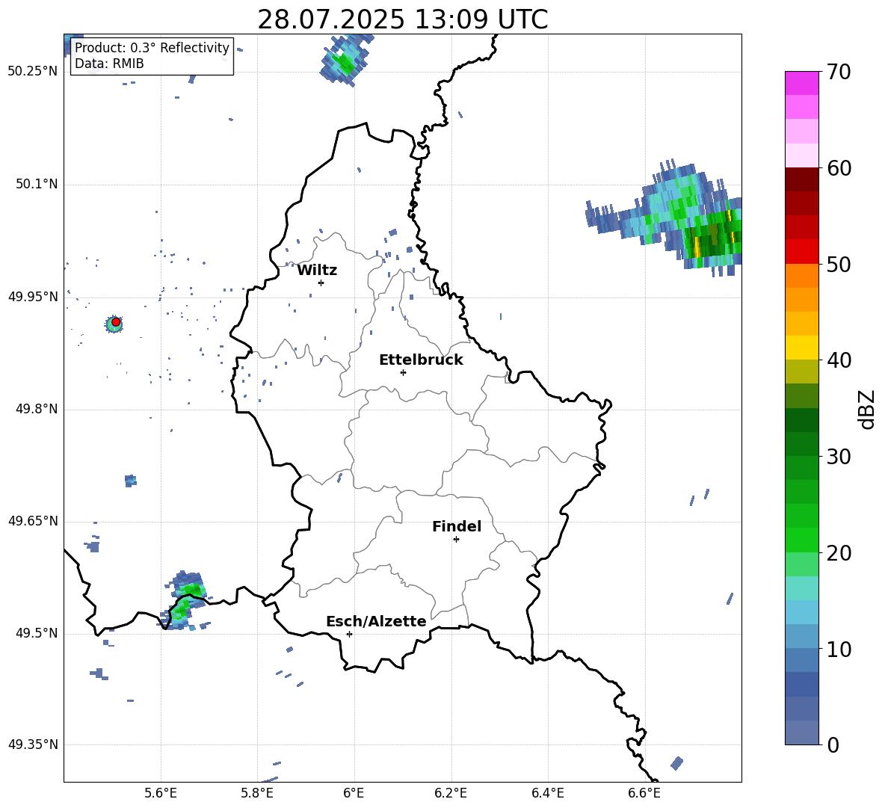Click the 0 label on the dBZ colorbar
The height and width of the screenshot is (808, 885).
coord(833,744)
